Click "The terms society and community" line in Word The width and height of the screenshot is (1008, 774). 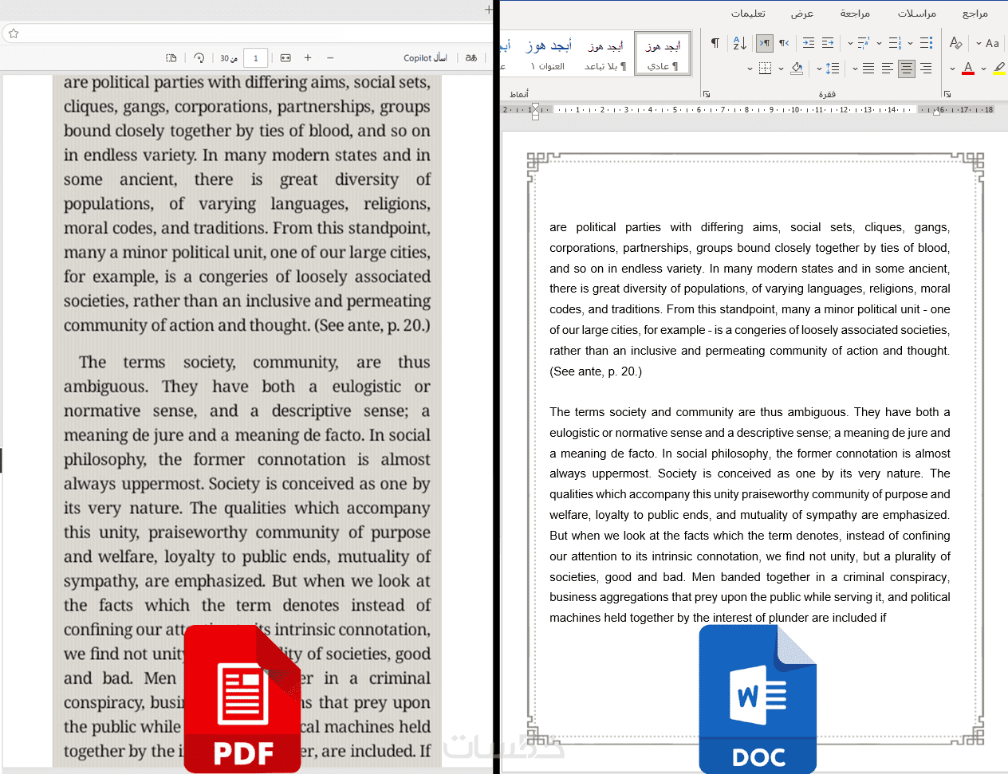tap(750, 412)
